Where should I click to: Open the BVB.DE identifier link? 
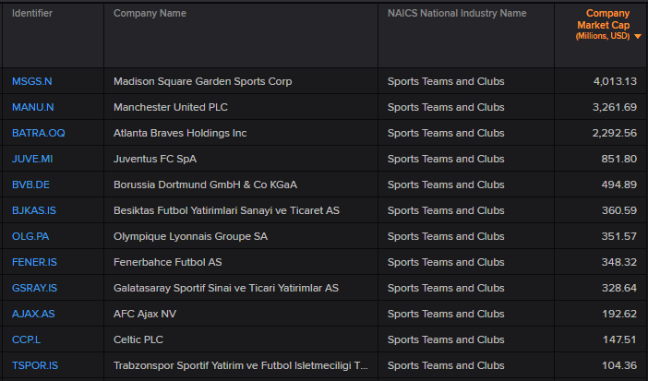(x=30, y=185)
